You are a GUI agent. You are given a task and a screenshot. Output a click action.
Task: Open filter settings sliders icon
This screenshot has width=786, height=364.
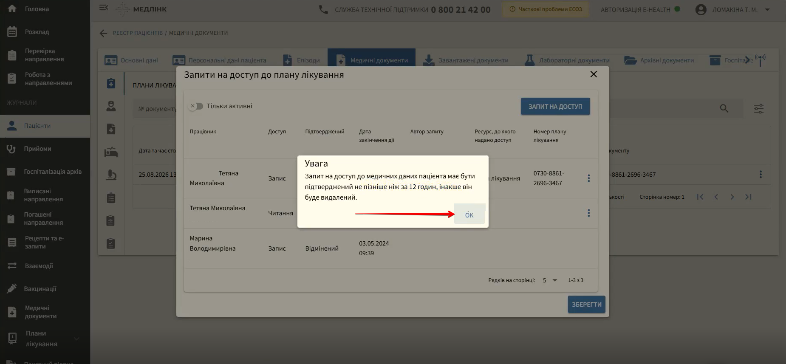pyautogui.click(x=759, y=109)
